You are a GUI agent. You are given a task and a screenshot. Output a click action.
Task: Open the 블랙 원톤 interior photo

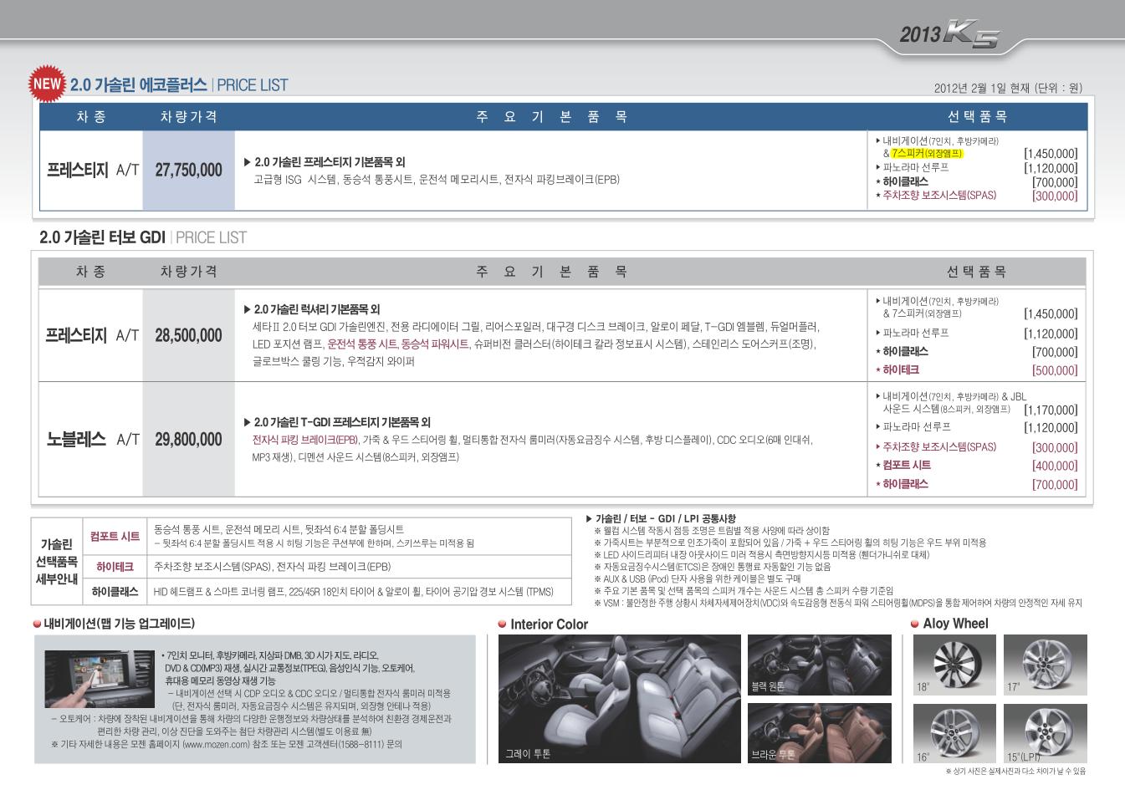click(x=819, y=665)
